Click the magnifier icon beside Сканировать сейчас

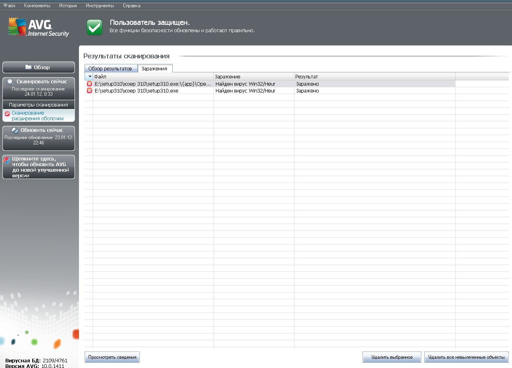point(11,82)
